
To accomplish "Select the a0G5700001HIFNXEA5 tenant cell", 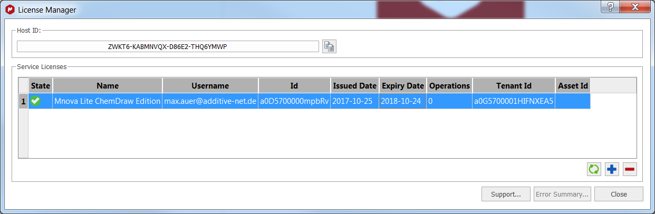I will [x=514, y=101].
